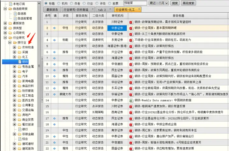Click blue arrow icon in row 10
This screenshot has width=229, height=151.
(54, 76)
